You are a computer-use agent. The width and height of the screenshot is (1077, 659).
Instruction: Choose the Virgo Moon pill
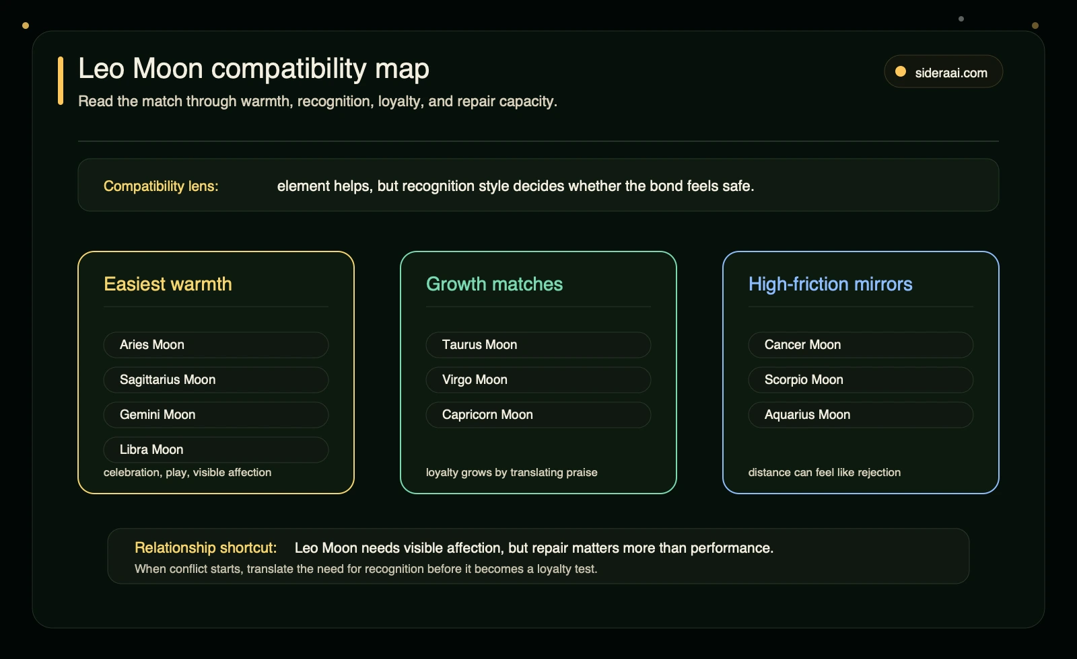pos(538,380)
